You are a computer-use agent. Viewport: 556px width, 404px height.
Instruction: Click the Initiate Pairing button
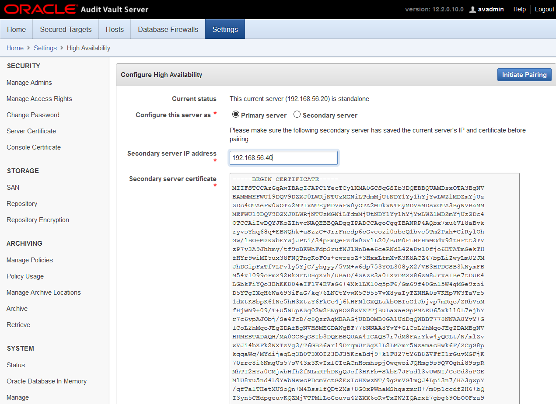click(524, 75)
